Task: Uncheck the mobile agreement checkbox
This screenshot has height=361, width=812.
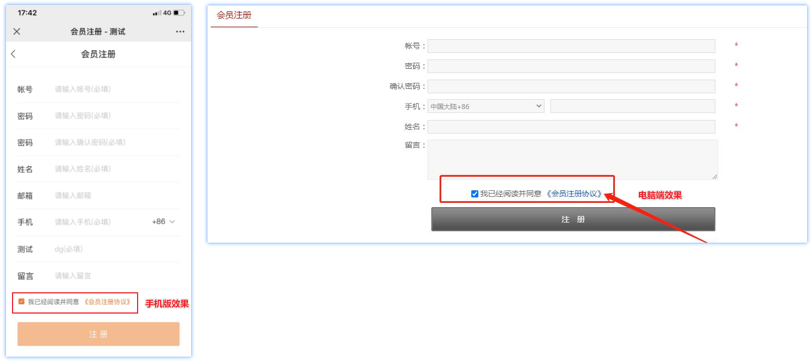Action: point(21,302)
